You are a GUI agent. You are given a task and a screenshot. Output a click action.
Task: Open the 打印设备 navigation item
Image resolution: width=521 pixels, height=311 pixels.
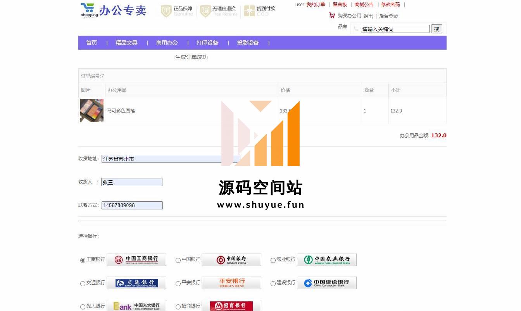click(207, 43)
